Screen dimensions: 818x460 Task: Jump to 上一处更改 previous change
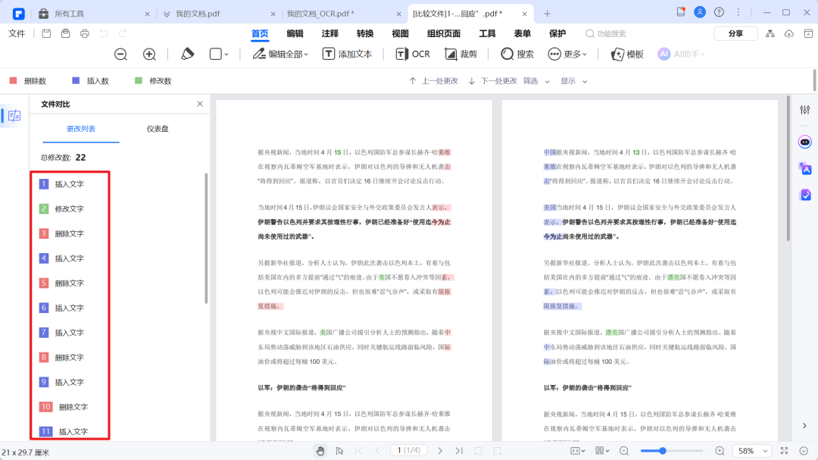(x=433, y=81)
